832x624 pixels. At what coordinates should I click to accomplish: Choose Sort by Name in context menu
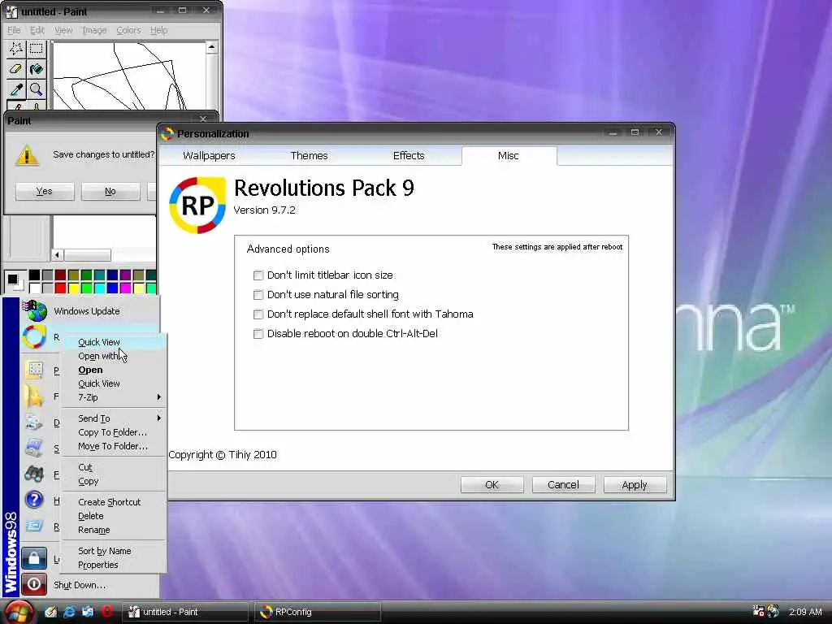click(114, 551)
